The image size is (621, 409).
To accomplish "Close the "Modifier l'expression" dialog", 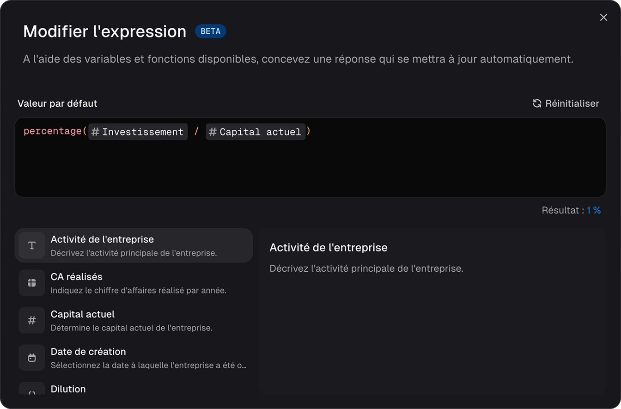I will coord(603,17).
